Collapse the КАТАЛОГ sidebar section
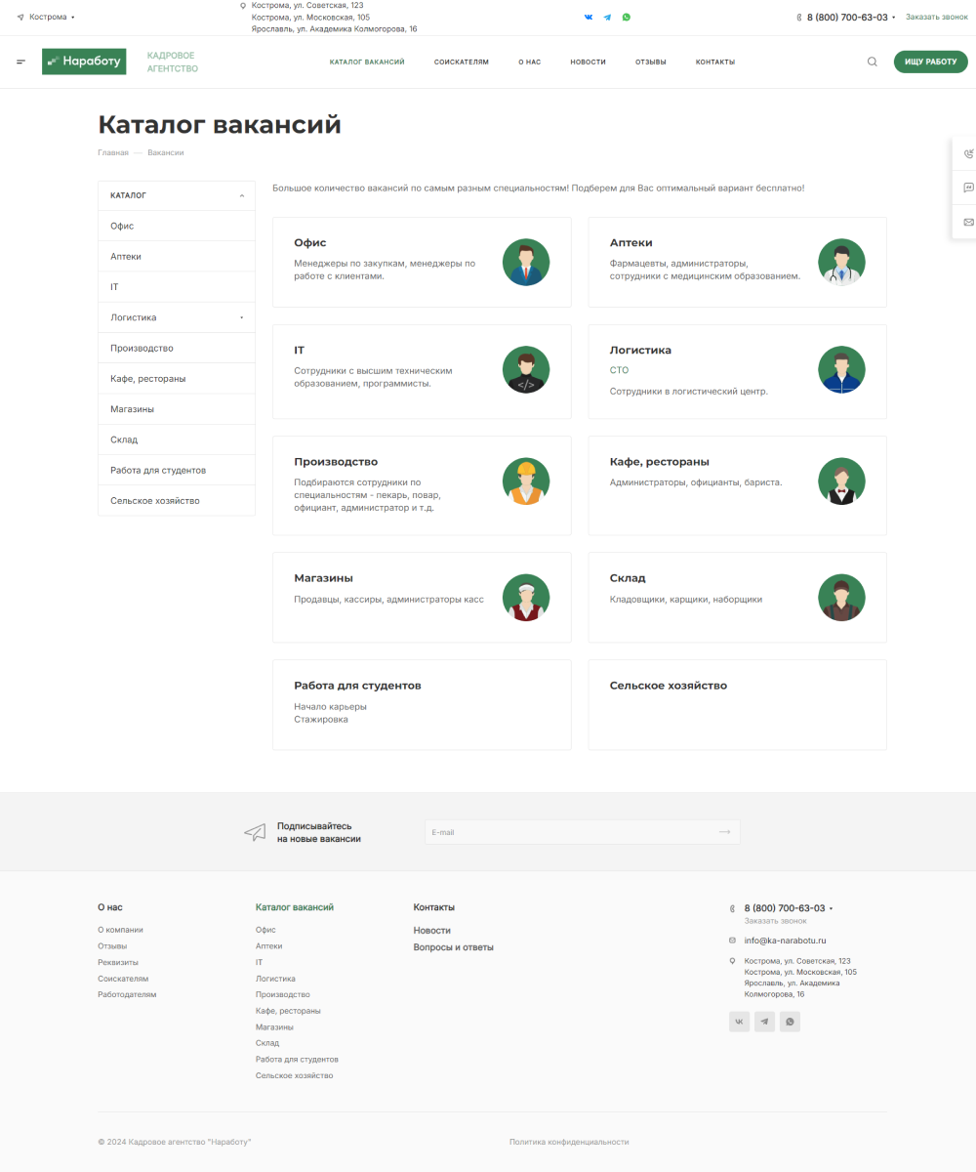The height and width of the screenshot is (1172, 976). [x=241, y=195]
